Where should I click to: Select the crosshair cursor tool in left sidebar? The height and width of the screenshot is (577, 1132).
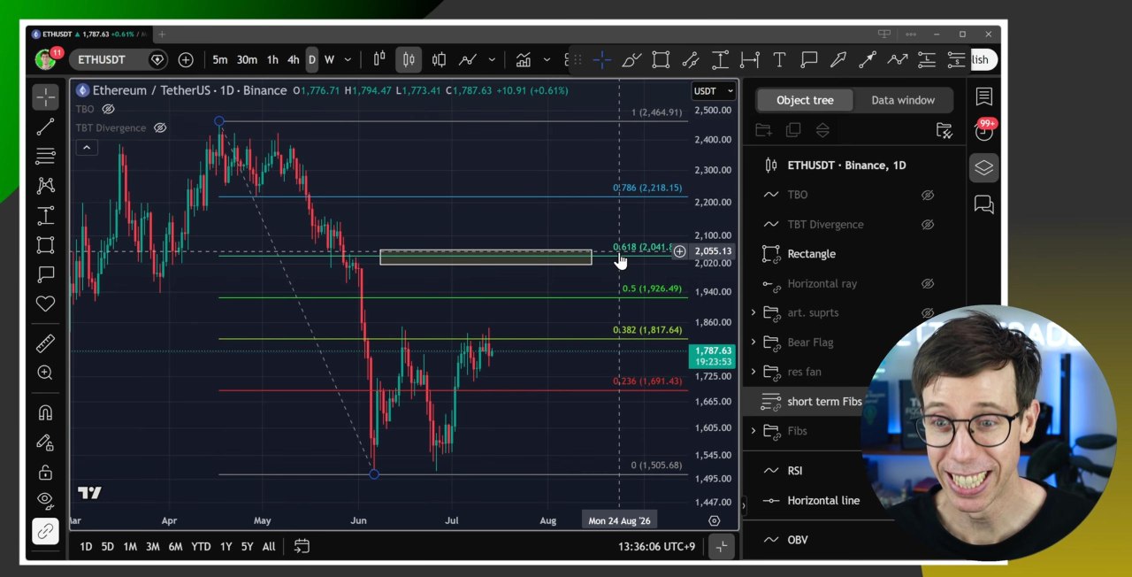45,96
